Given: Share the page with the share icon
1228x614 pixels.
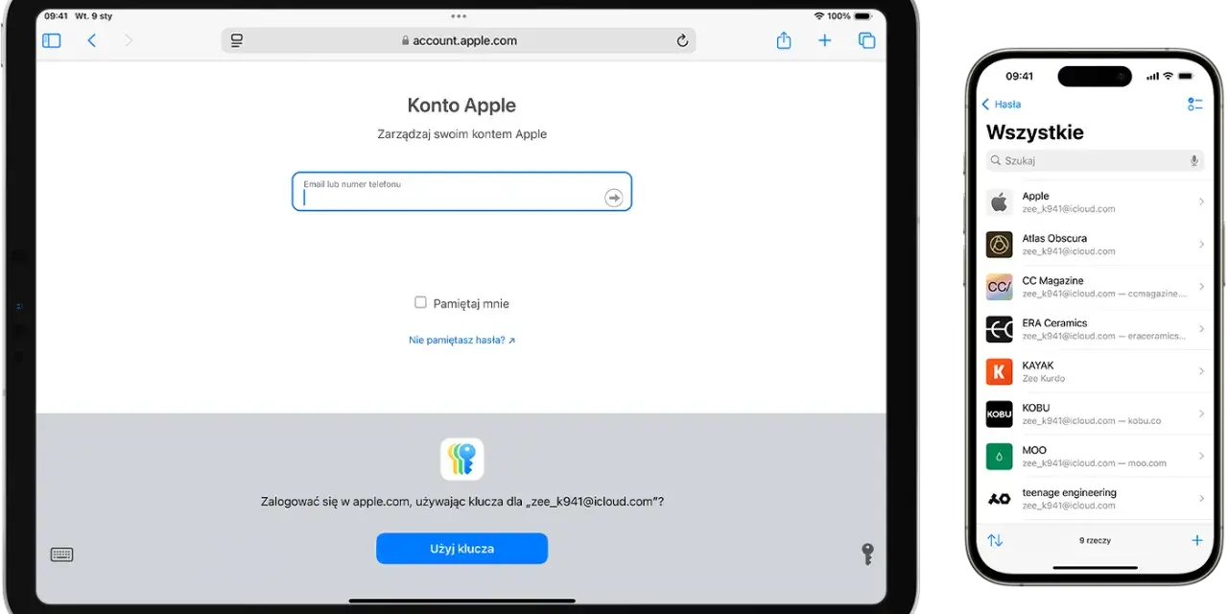Looking at the screenshot, I should pyautogui.click(x=784, y=40).
